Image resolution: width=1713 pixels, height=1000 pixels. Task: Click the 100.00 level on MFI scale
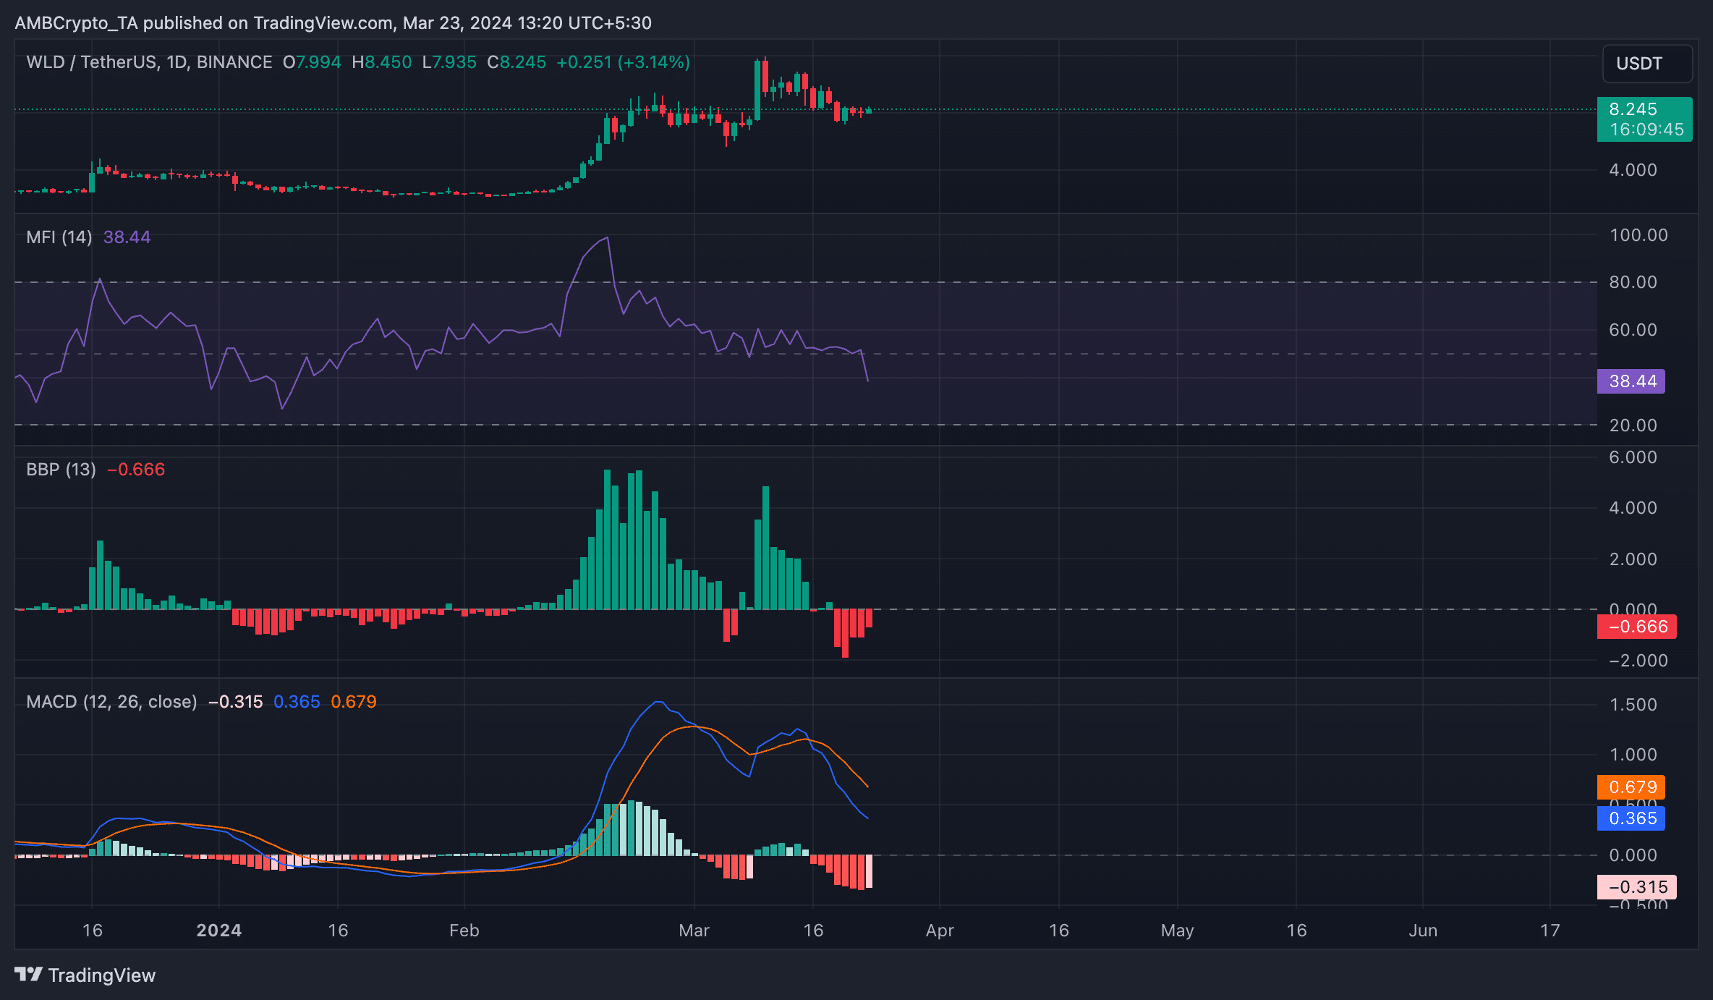pyautogui.click(x=1639, y=235)
